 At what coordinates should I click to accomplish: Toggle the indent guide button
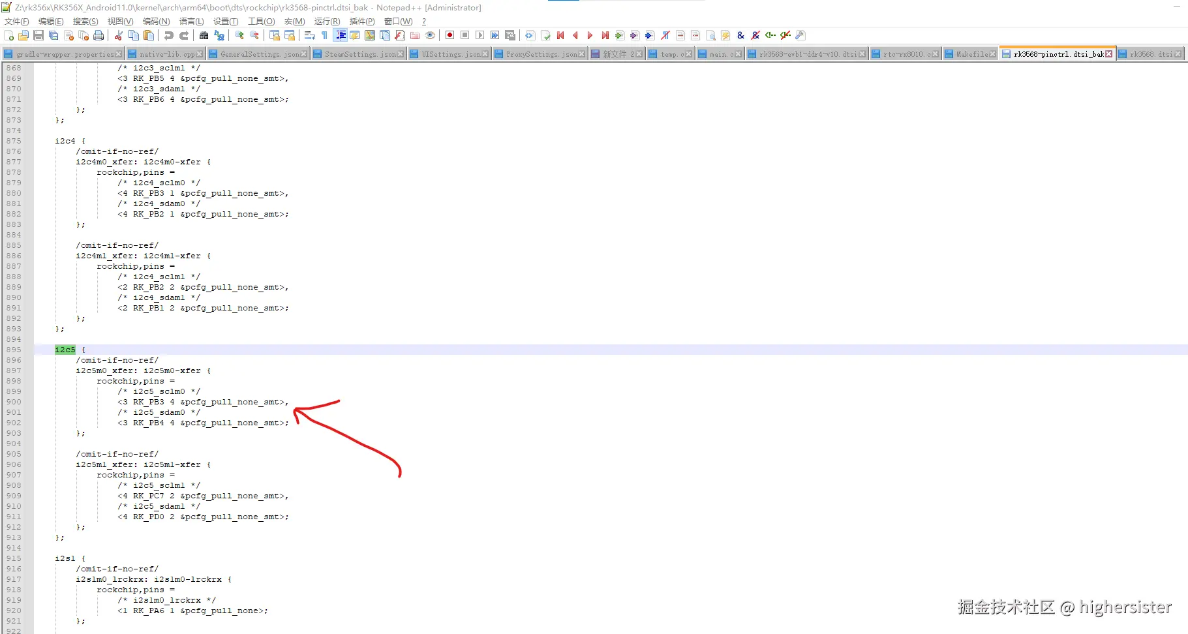(340, 35)
